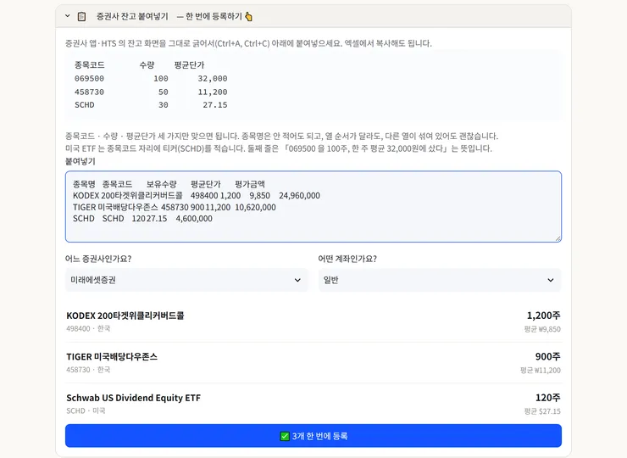Click the 069500 example code row

pos(89,79)
